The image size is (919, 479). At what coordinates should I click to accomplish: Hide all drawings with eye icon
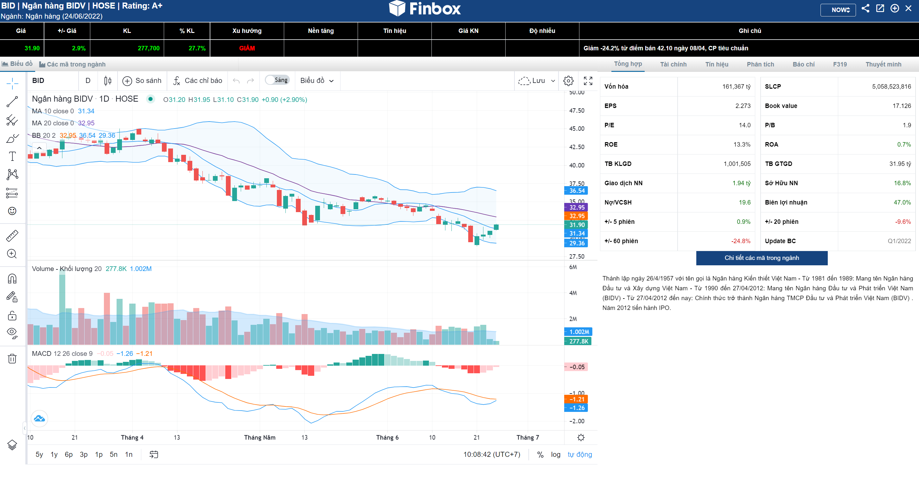pyautogui.click(x=12, y=333)
